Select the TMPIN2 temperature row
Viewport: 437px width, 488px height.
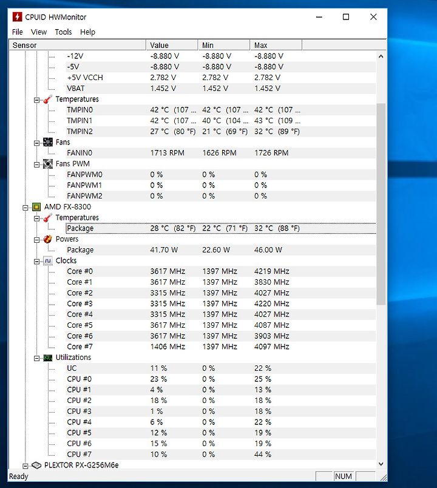[x=220, y=131]
